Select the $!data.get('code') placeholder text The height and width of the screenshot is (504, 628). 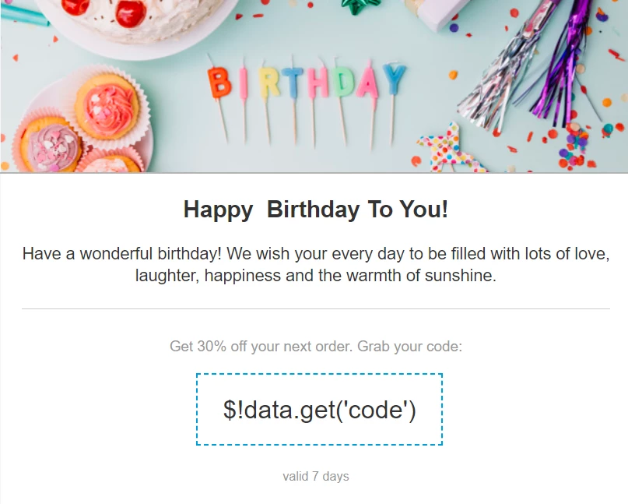coord(320,411)
